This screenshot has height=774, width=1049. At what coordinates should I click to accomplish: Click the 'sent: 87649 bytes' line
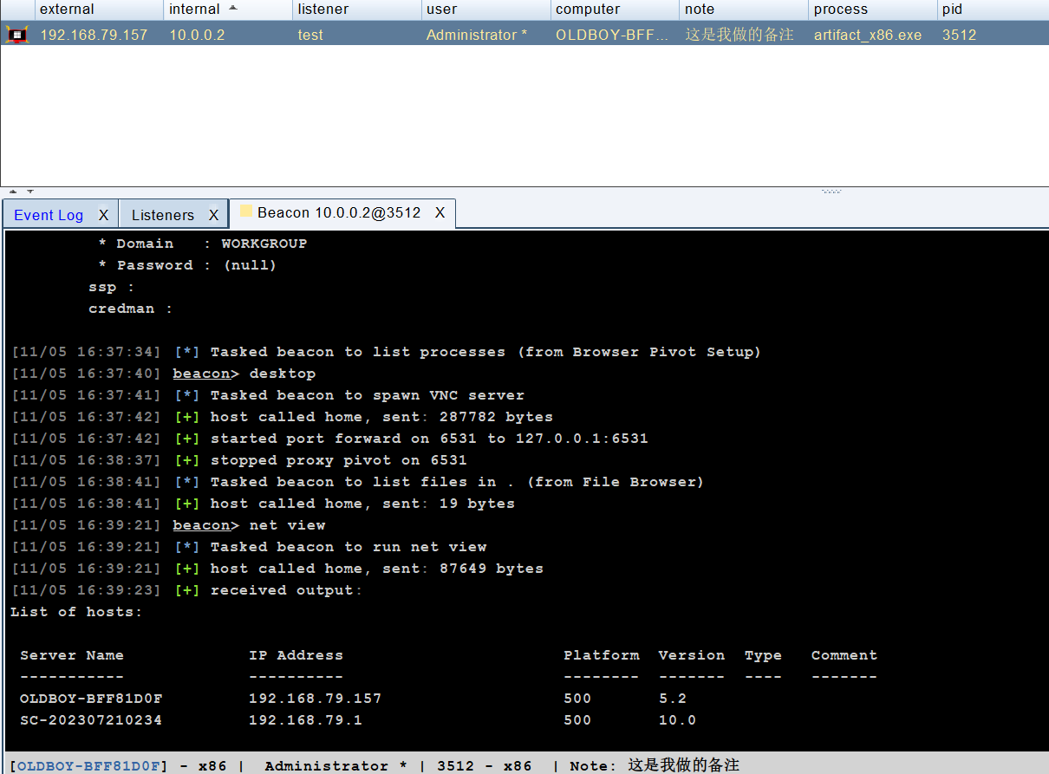277,569
